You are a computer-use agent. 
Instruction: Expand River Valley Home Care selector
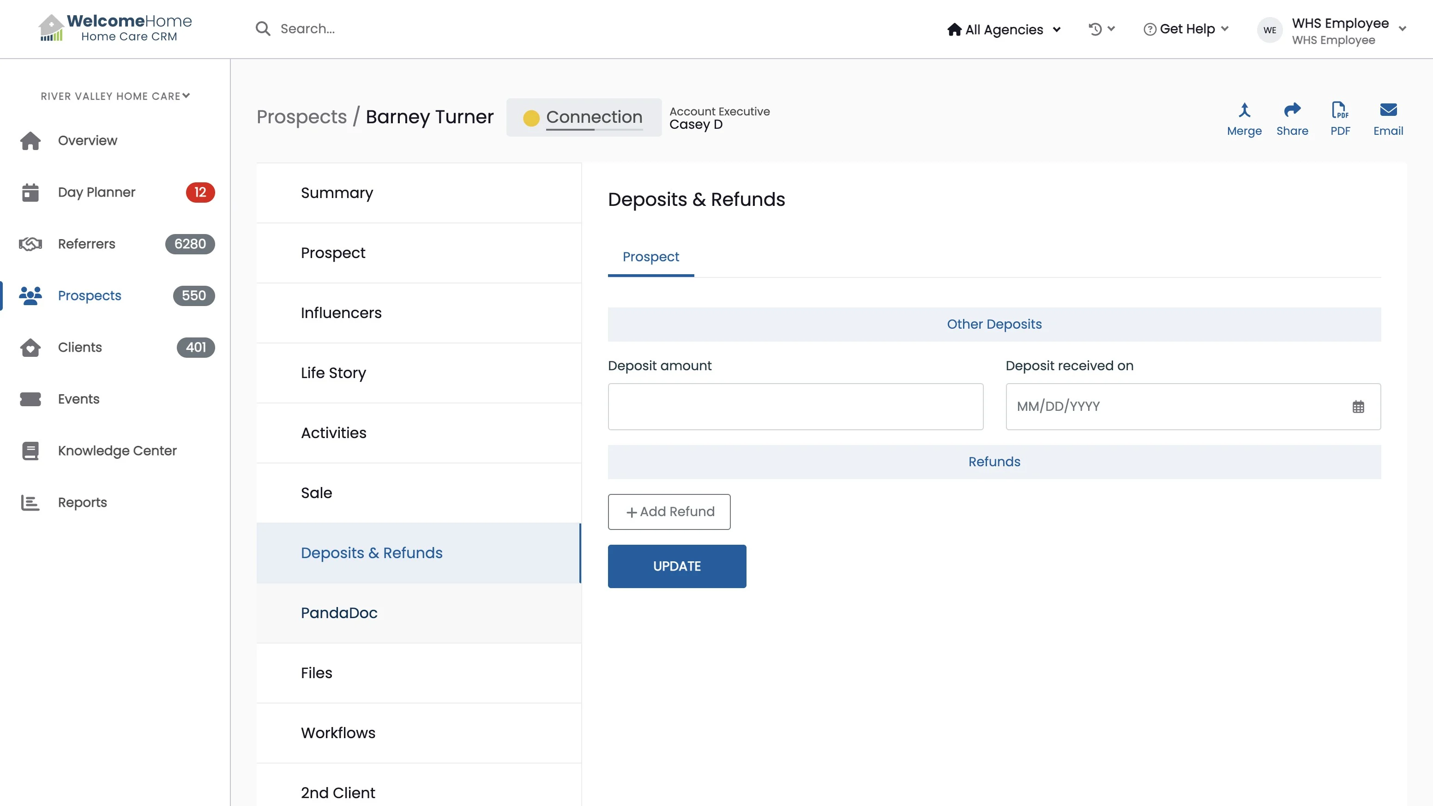pos(115,96)
